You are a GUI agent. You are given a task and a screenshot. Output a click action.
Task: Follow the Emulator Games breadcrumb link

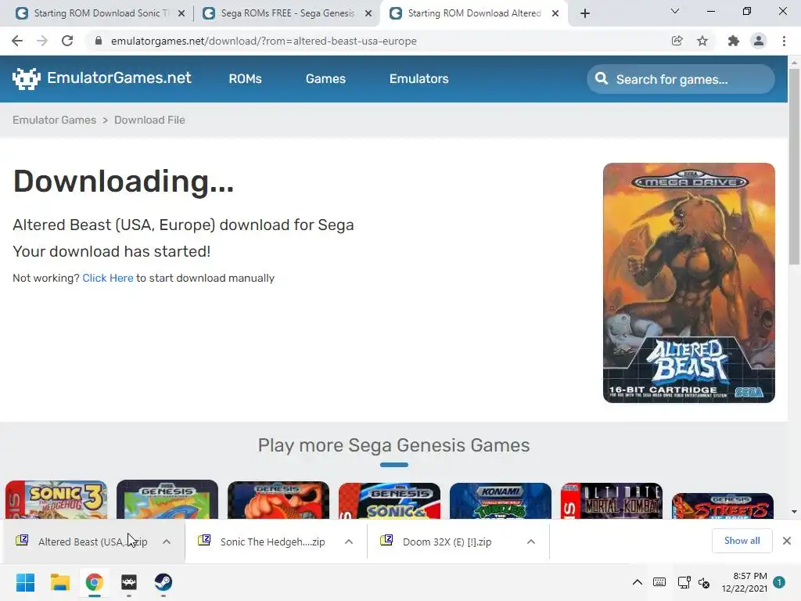54,120
